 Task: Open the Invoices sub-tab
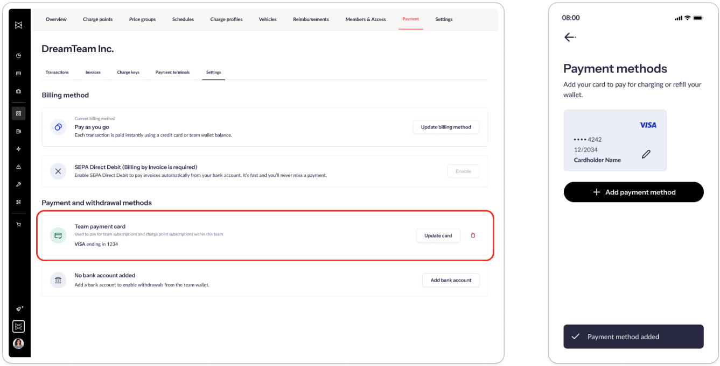click(93, 73)
